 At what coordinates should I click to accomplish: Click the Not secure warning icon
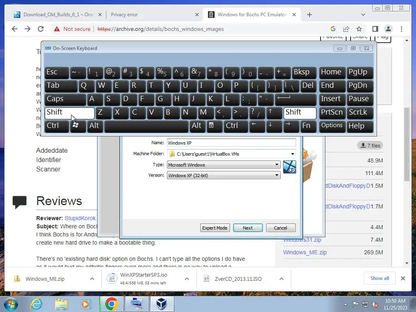pyautogui.click(x=57, y=29)
